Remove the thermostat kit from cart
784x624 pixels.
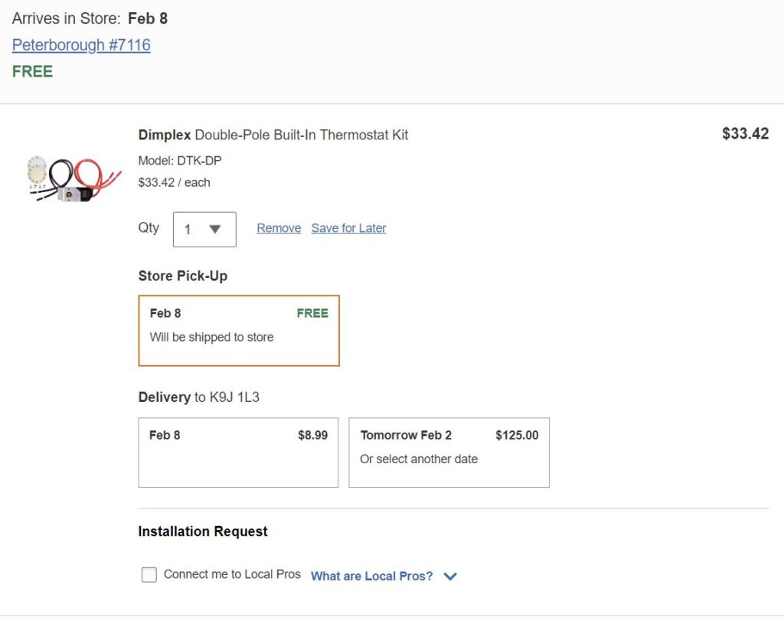[x=279, y=228]
